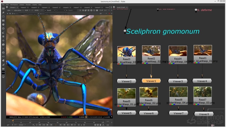Step one frame forward
The width and height of the screenshot is (226, 127).
click(65, 125)
